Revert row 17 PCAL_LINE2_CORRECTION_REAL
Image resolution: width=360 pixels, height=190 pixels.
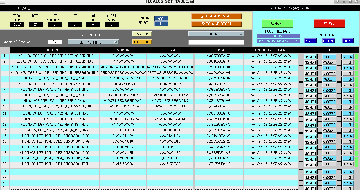click(310, 147)
